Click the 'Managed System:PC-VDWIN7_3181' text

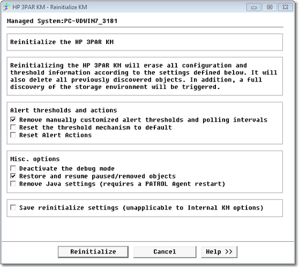point(62,21)
